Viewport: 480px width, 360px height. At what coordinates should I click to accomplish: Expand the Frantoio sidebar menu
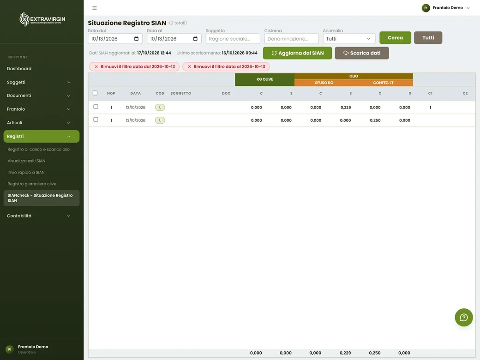point(42,109)
